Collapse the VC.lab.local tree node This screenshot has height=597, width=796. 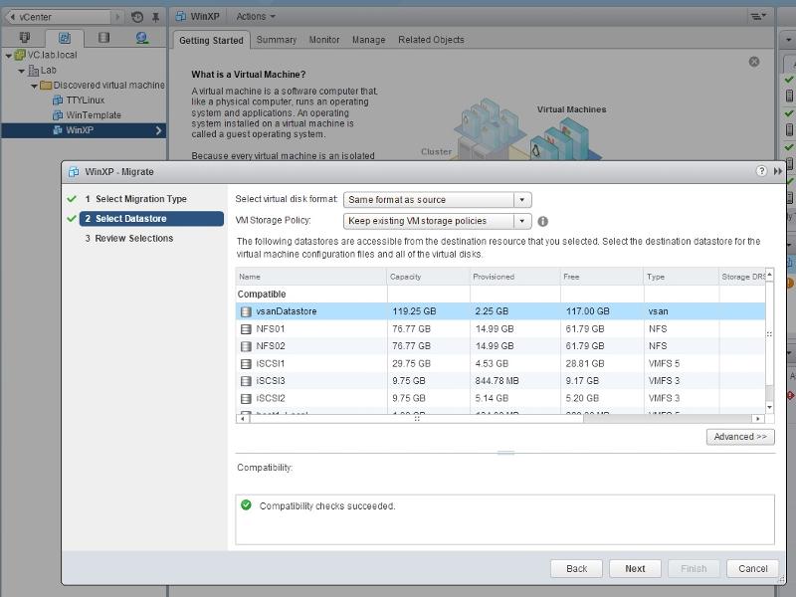[8, 56]
